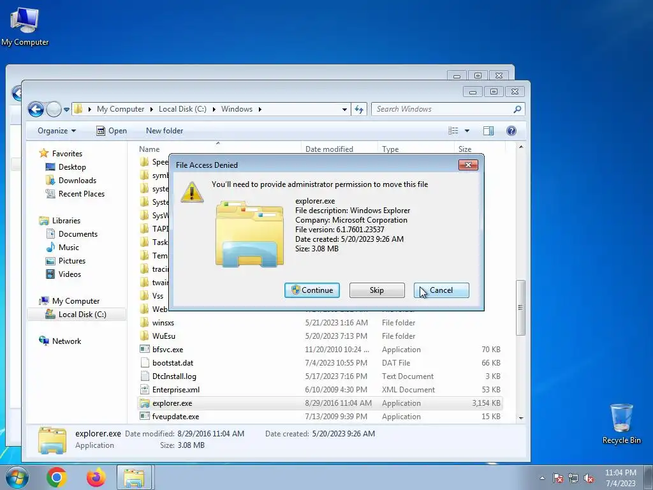The image size is (653, 490).
Task: Select Favorites in navigation pane
Action: tap(61, 153)
